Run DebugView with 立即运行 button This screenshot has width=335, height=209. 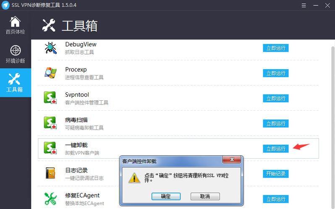click(276, 48)
